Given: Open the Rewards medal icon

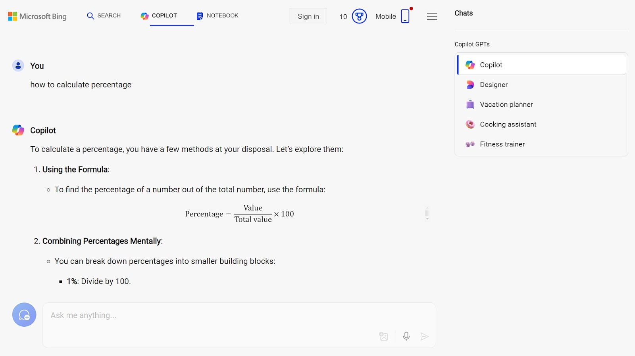Looking at the screenshot, I should [x=359, y=16].
